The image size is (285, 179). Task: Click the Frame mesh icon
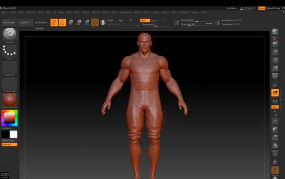(x=275, y=121)
